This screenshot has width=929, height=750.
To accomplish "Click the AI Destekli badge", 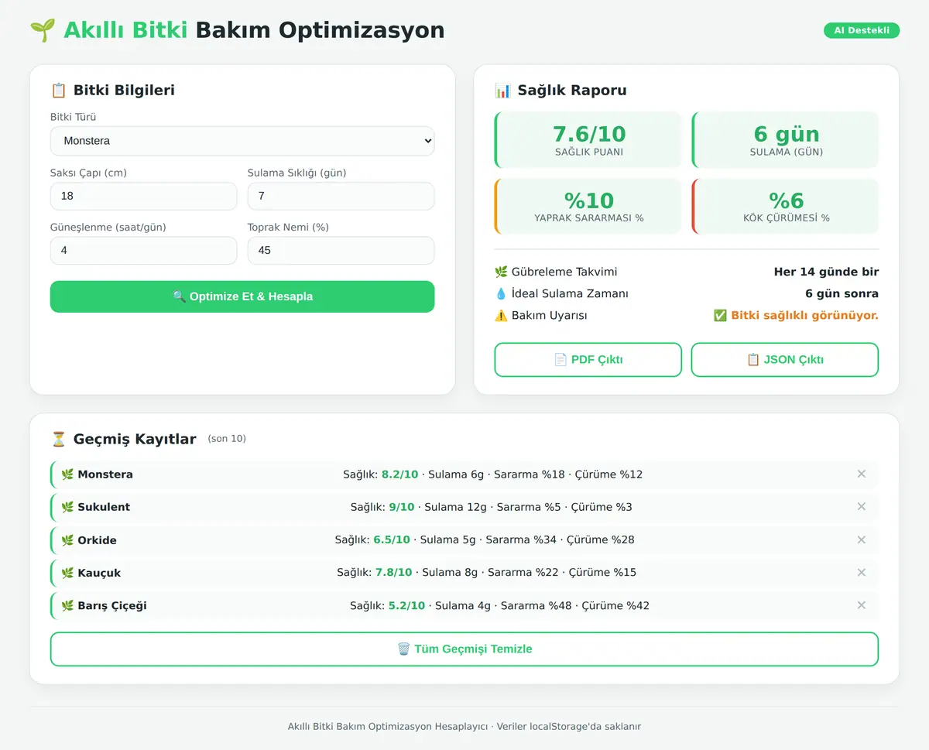I will (862, 31).
